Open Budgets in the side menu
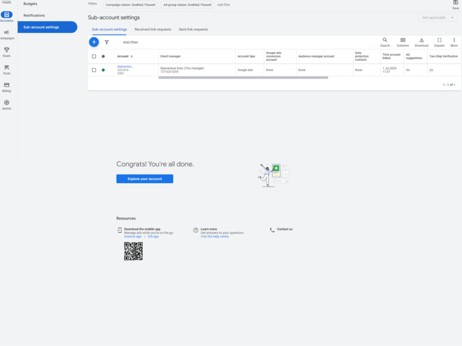This screenshot has width=462, height=346. pyautogui.click(x=30, y=4)
